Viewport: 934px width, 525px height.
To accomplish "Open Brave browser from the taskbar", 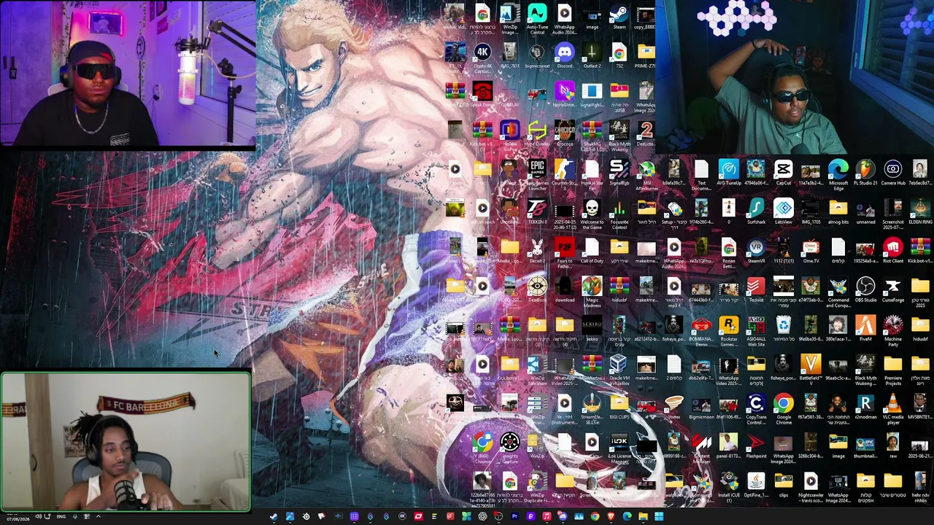I will [611, 517].
